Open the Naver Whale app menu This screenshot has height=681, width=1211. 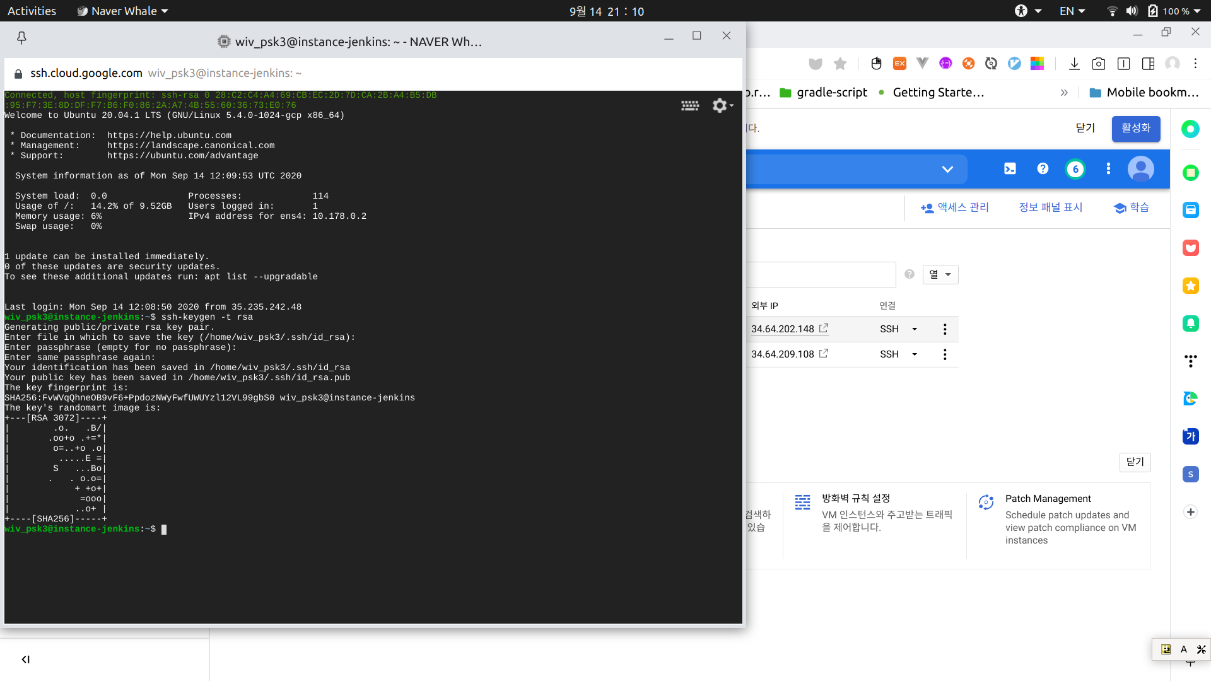coord(123,11)
